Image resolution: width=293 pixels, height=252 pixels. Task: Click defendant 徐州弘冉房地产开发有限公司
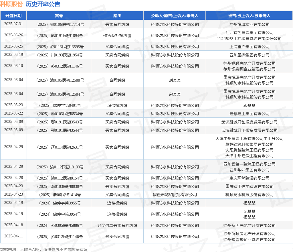pyautogui.click(x=250, y=225)
